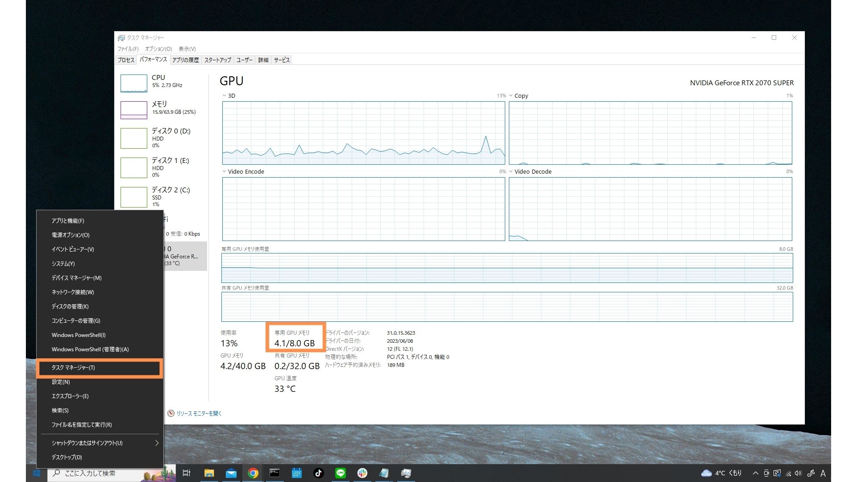
Task: Click the taskbar search box
Action: click(112, 473)
